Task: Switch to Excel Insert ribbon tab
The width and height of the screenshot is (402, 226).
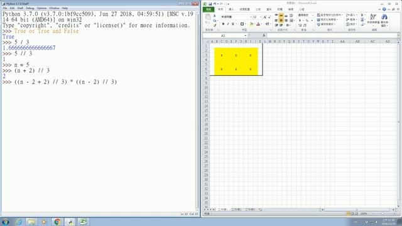Action: pos(231,9)
